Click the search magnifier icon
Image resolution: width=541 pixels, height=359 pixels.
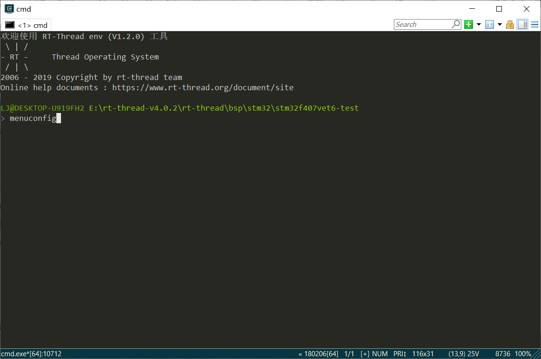[455, 24]
